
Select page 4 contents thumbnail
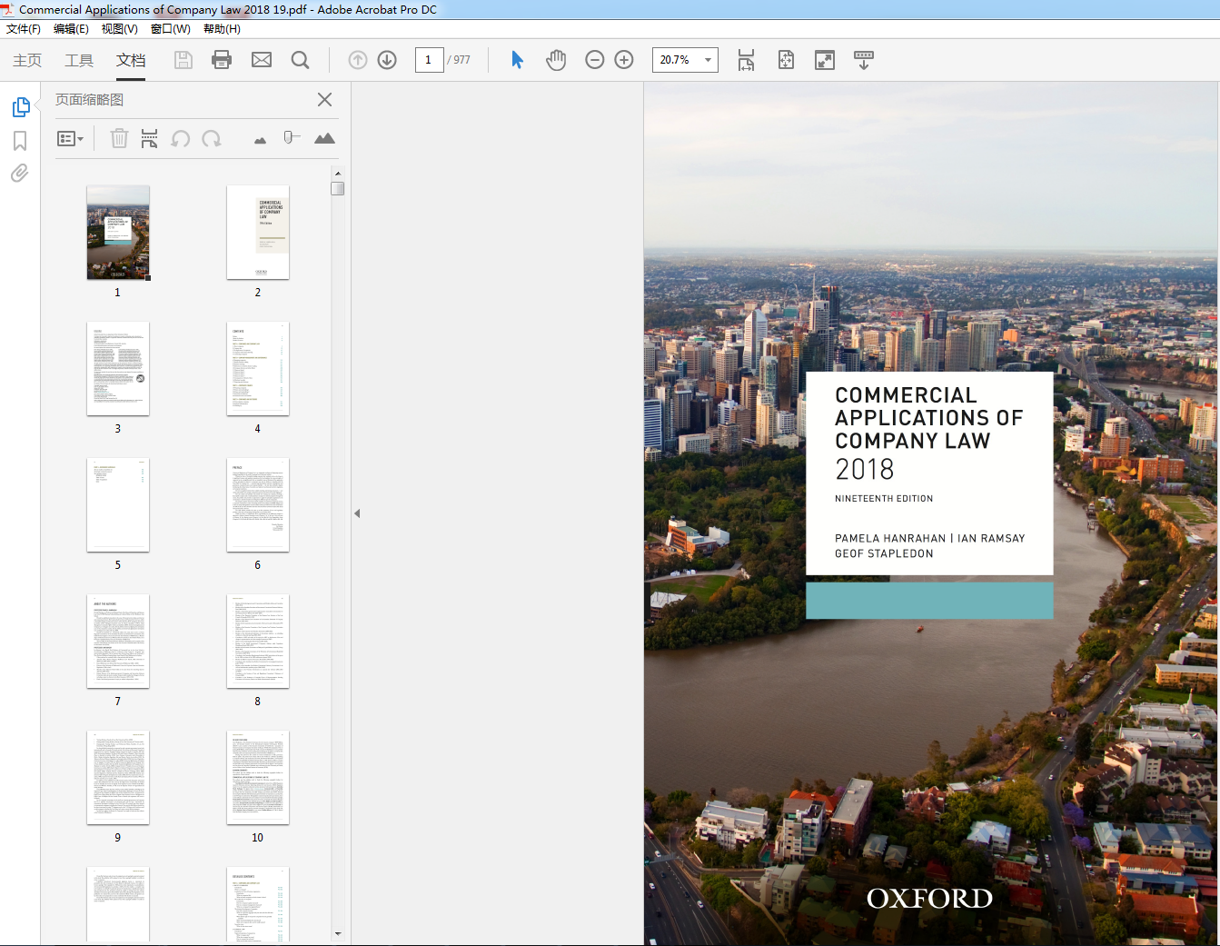tap(258, 369)
